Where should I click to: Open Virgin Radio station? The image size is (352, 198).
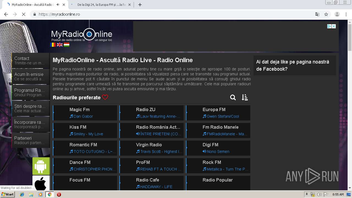click(152, 148)
